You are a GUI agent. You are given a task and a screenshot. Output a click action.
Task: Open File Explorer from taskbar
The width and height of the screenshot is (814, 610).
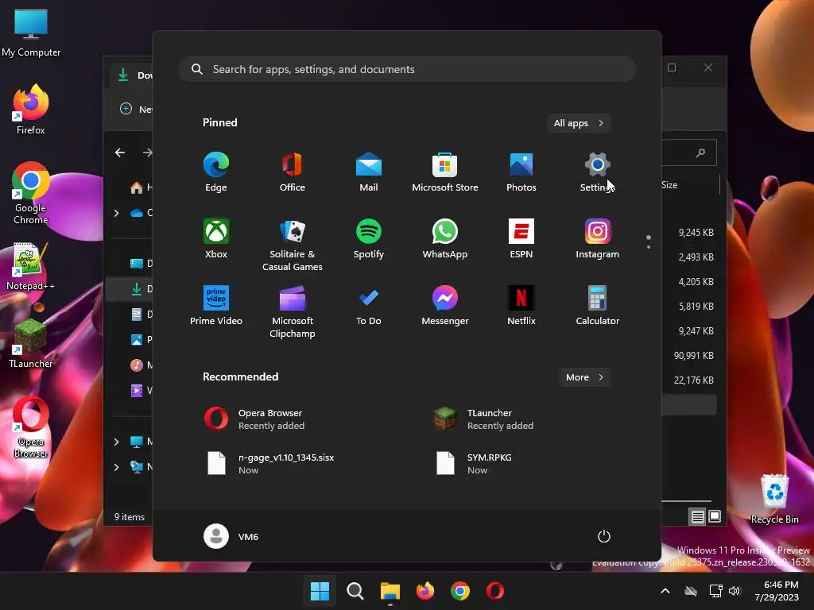tap(390, 591)
